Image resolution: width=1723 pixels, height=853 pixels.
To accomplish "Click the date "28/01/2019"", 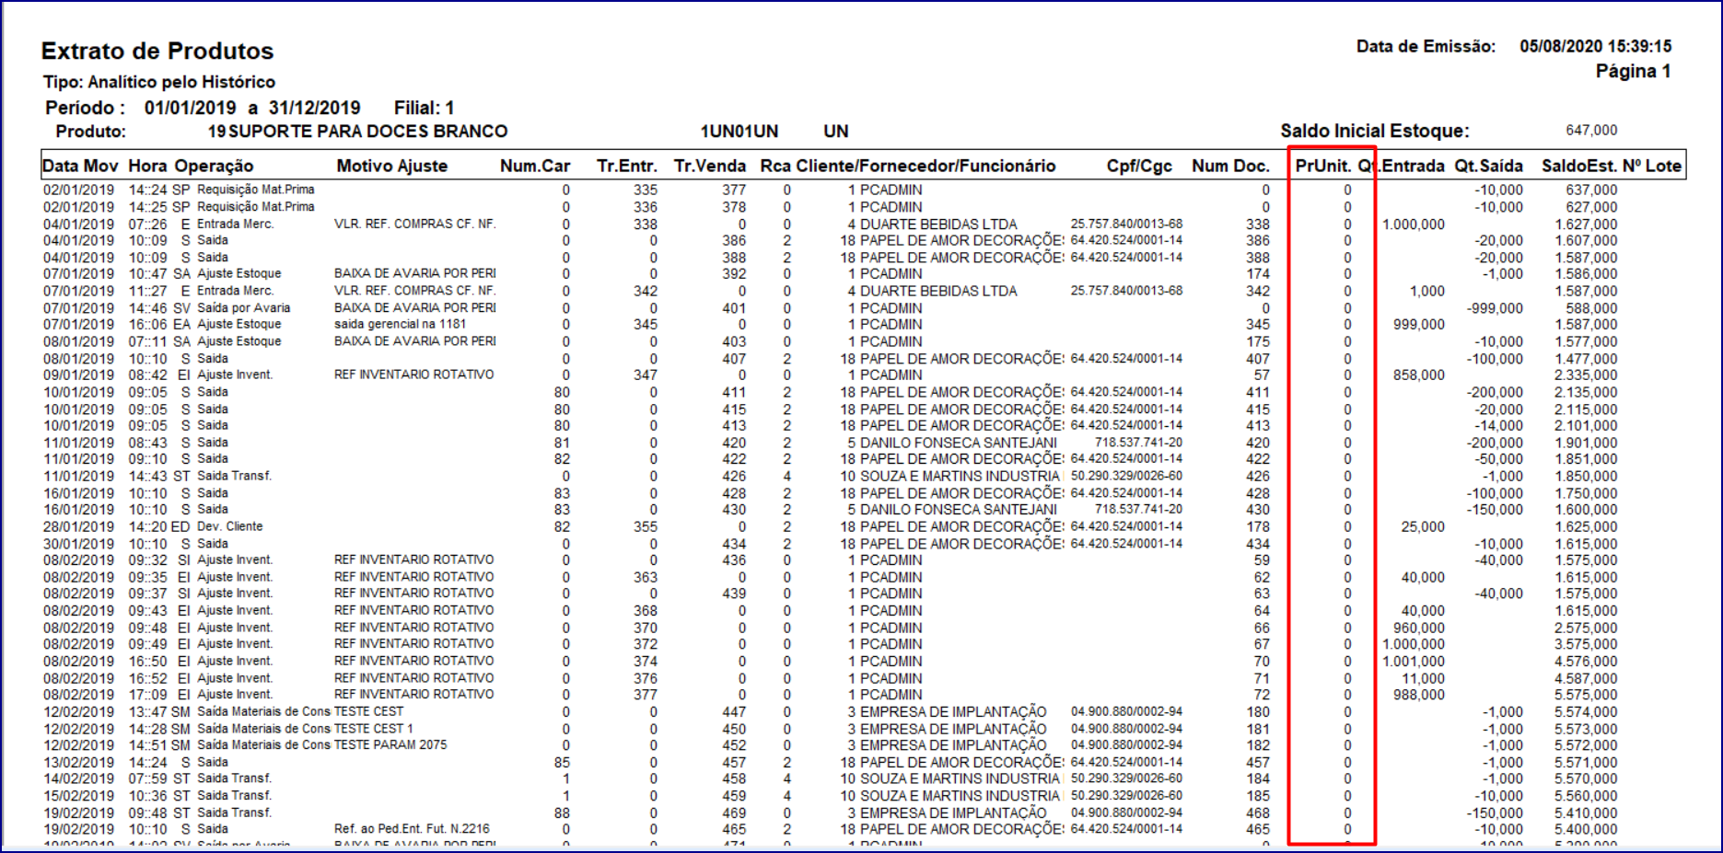I will point(79,527).
